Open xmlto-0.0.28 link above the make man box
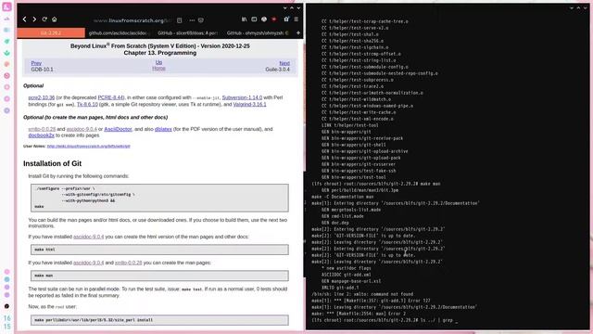The width and height of the screenshot is (593, 334). point(129,263)
